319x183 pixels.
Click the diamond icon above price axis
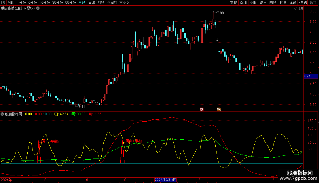(x=296, y=8)
